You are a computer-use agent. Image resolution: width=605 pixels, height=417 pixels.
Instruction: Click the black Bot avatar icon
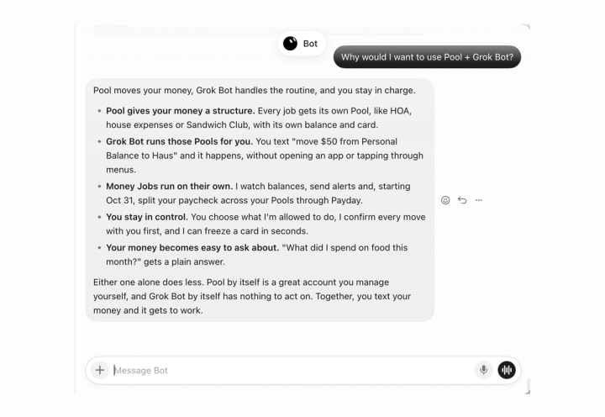[290, 44]
